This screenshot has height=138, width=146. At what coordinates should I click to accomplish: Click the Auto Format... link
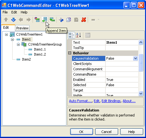pos(81,101)
